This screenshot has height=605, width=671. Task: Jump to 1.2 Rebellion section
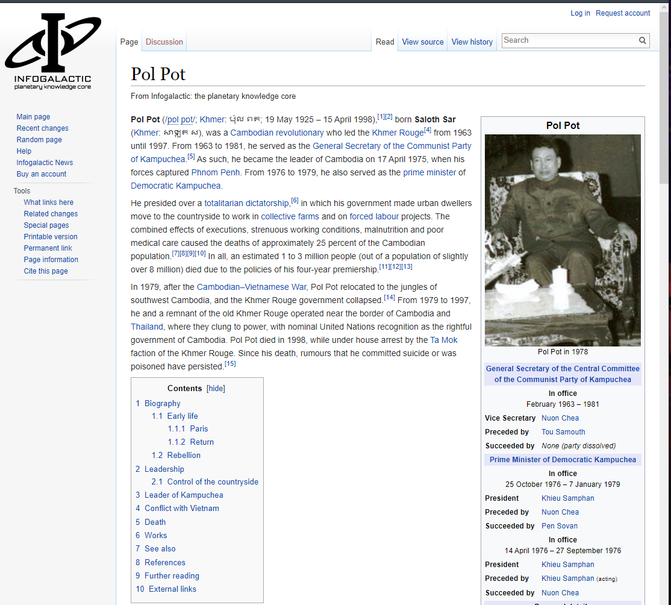pyautogui.click(x=176, y=456)
